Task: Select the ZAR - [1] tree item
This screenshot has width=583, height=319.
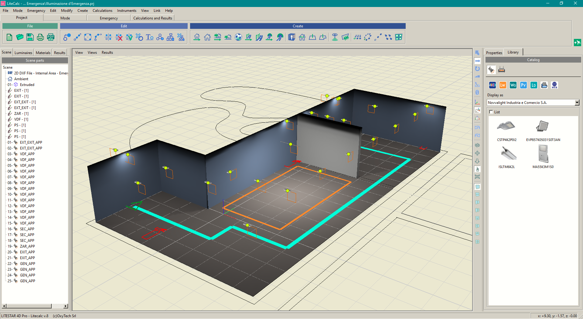Action: click(x=18, y=114)
